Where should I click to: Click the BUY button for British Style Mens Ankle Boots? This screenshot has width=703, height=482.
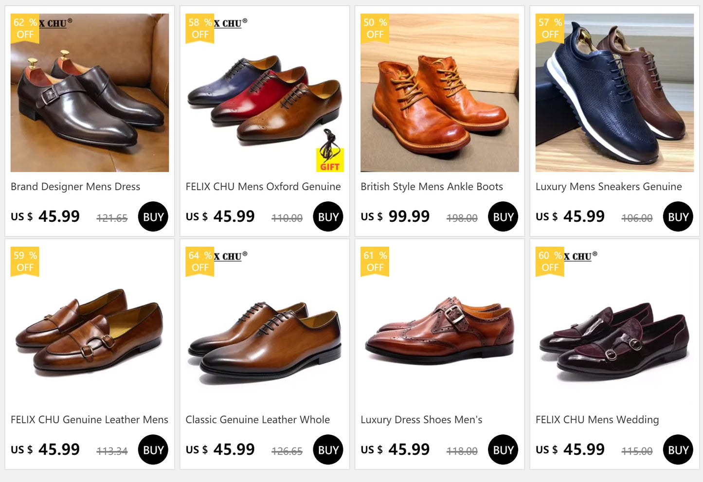503,216
